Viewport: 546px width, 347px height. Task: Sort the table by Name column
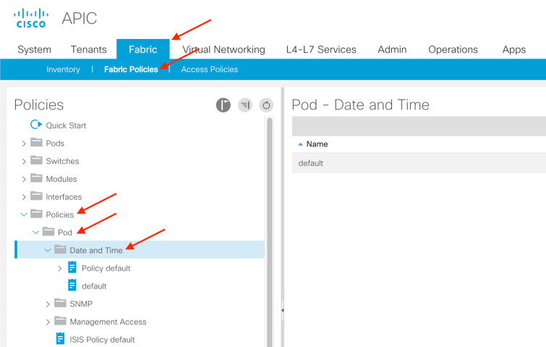pos(317,144)
